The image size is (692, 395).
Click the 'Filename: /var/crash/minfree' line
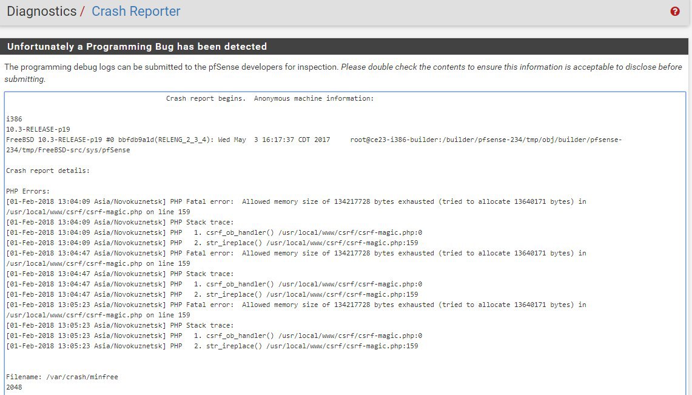(62, 377)
